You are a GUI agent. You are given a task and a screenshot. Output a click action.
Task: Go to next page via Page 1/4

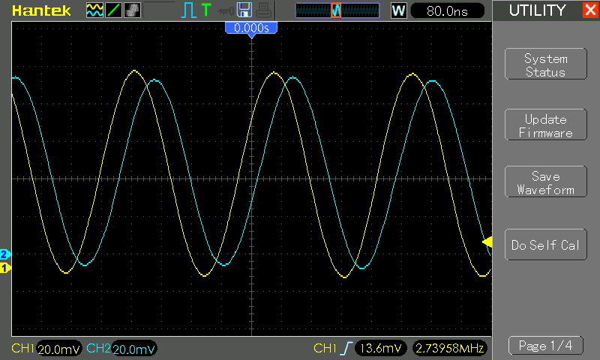(546, 346)
